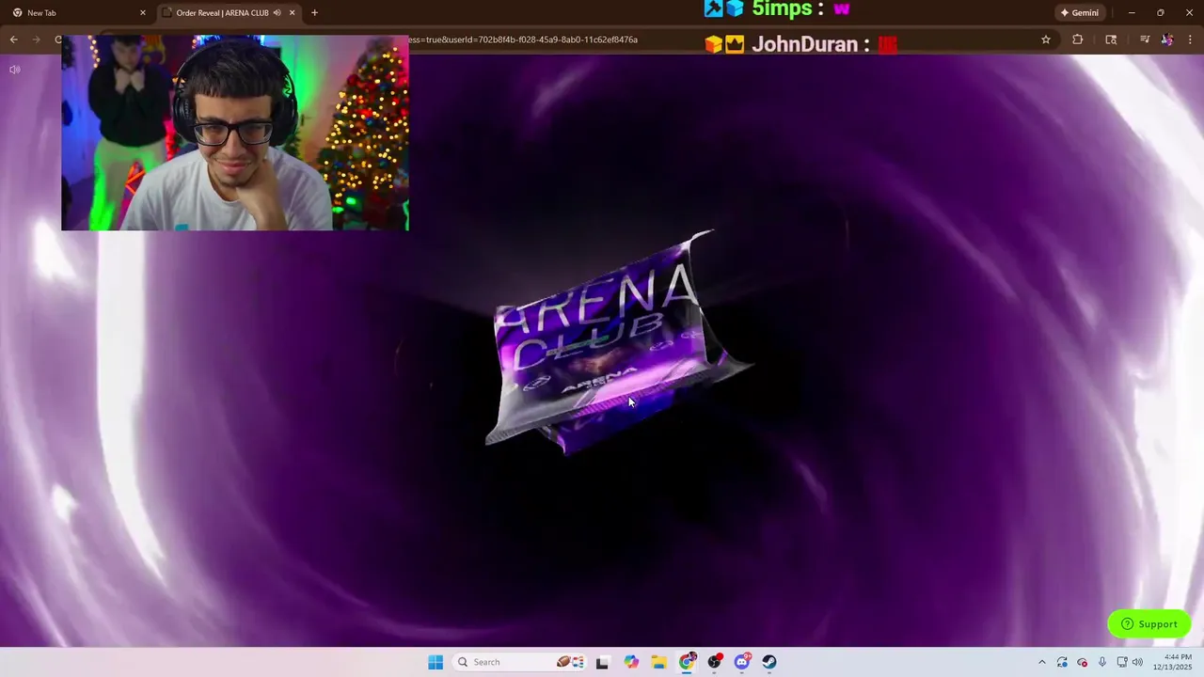Image resolution: width=1204 pixels, height=677 pixels.
Task: Open the Windows Start menu
Action: 436,662
